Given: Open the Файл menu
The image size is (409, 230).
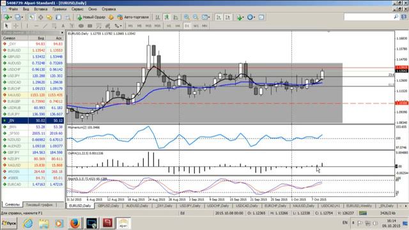Looking at the screenshot, I should tap(13, 9).
